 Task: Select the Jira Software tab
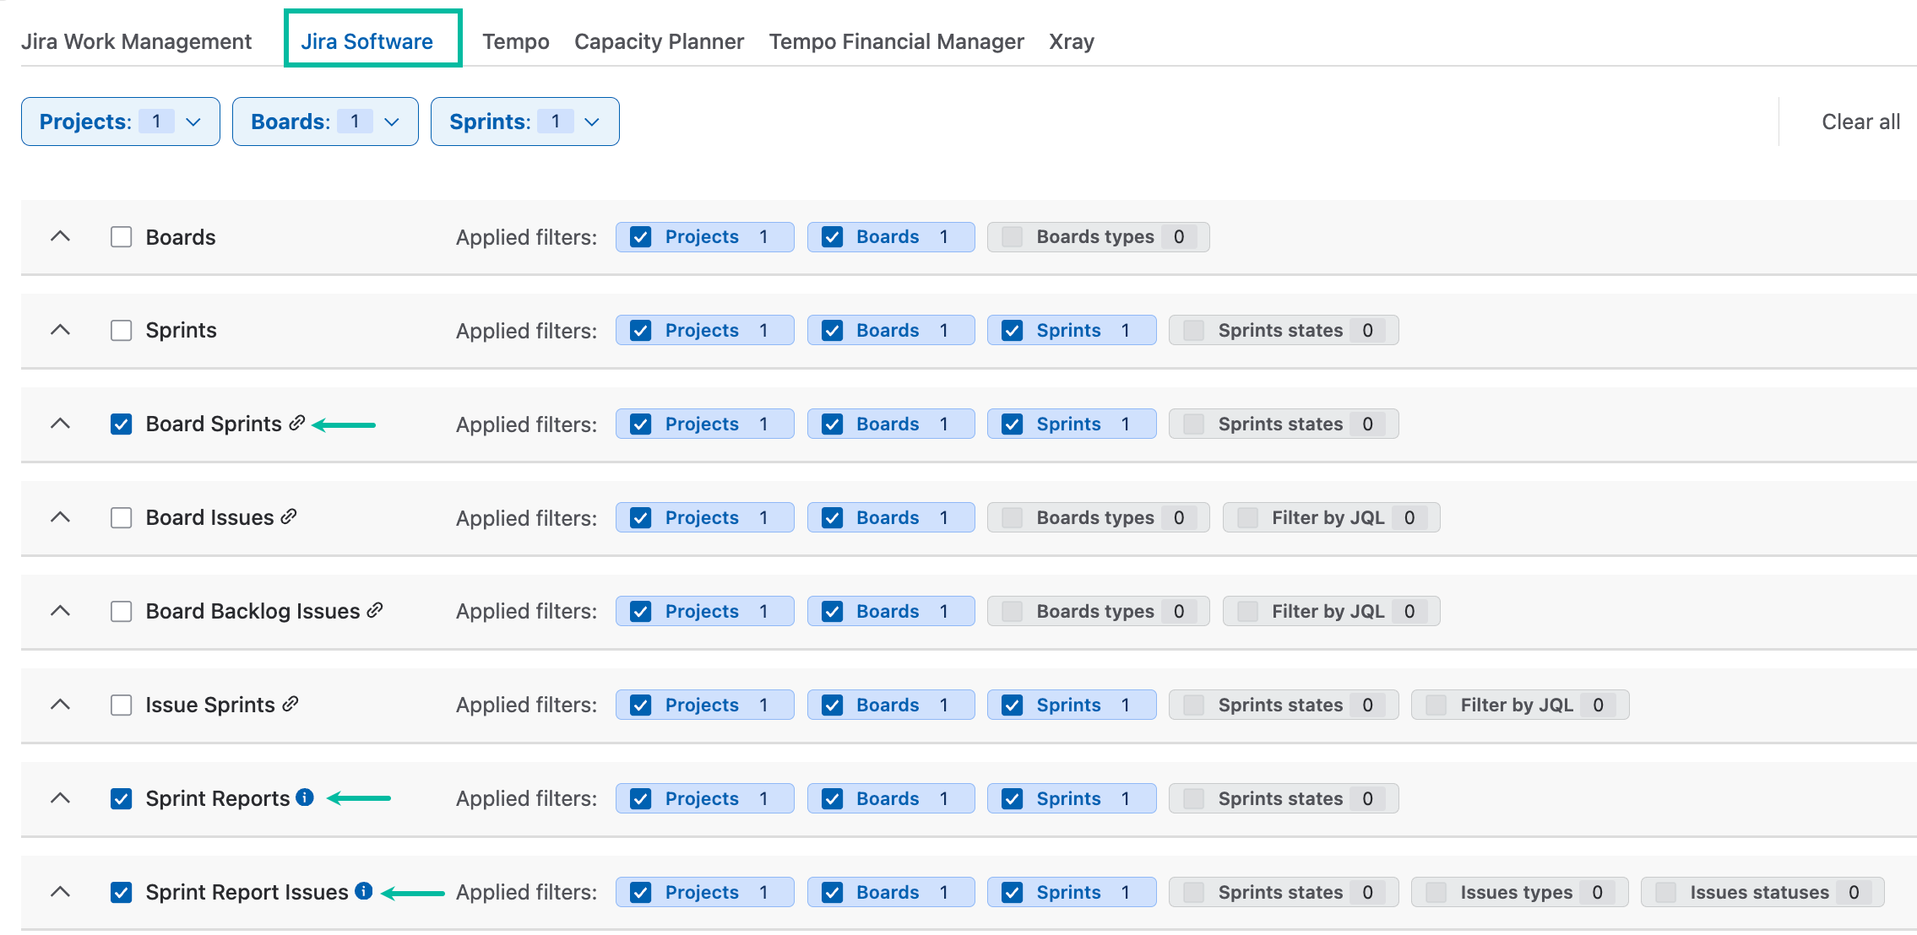[x=367, y=41]
